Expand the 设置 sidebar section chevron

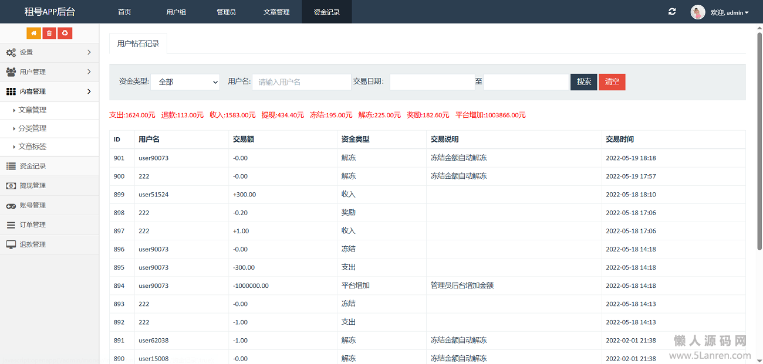coord(89,52)
